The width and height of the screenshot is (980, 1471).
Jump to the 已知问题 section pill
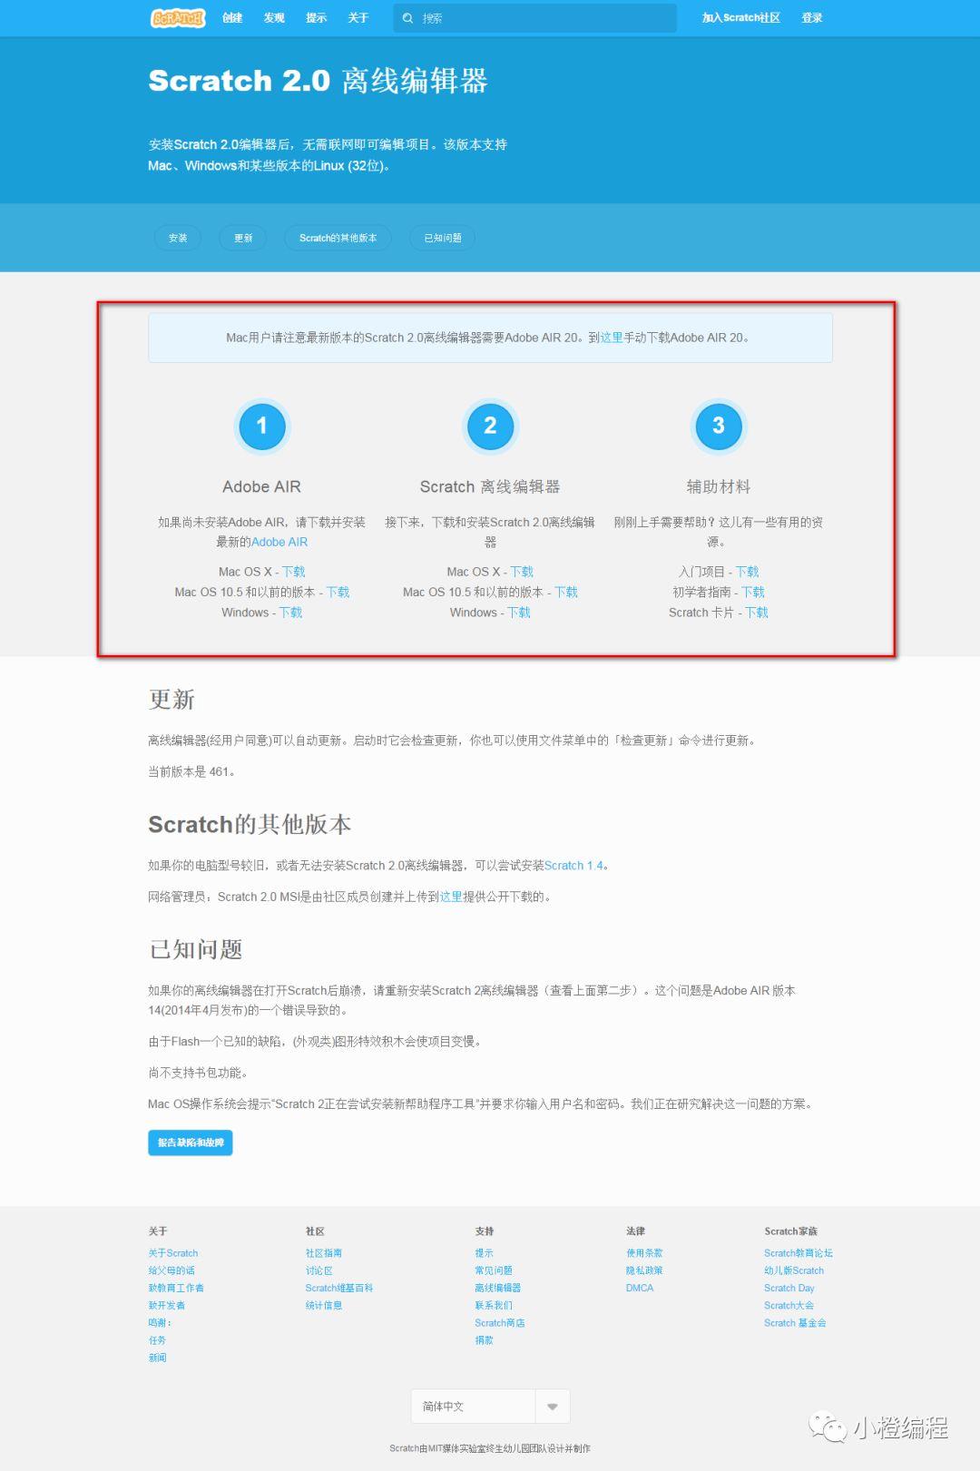tap(443, 238)
